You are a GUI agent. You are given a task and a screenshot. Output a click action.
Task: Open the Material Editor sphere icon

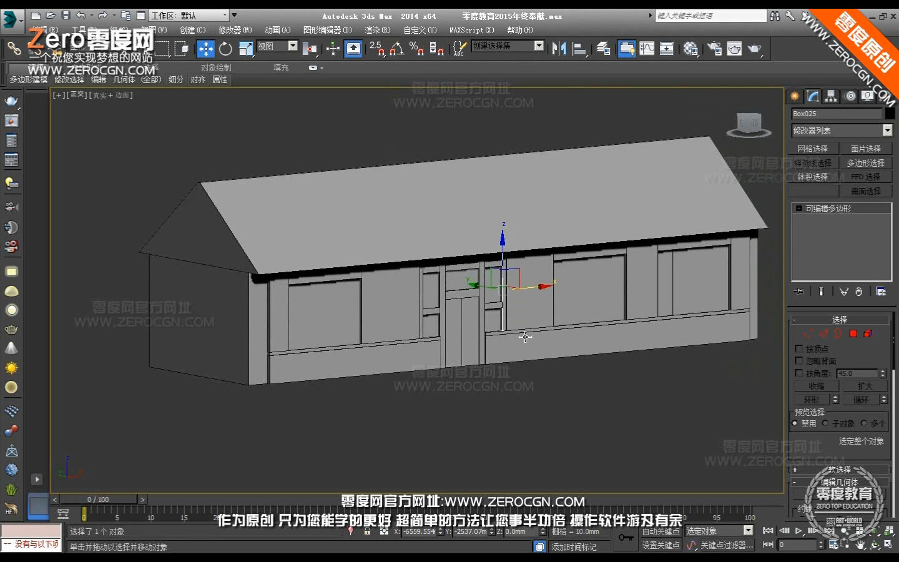[x=690, y=49]
